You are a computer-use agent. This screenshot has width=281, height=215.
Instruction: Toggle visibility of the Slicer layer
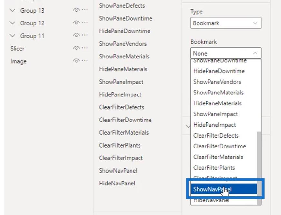pos(76,48)
